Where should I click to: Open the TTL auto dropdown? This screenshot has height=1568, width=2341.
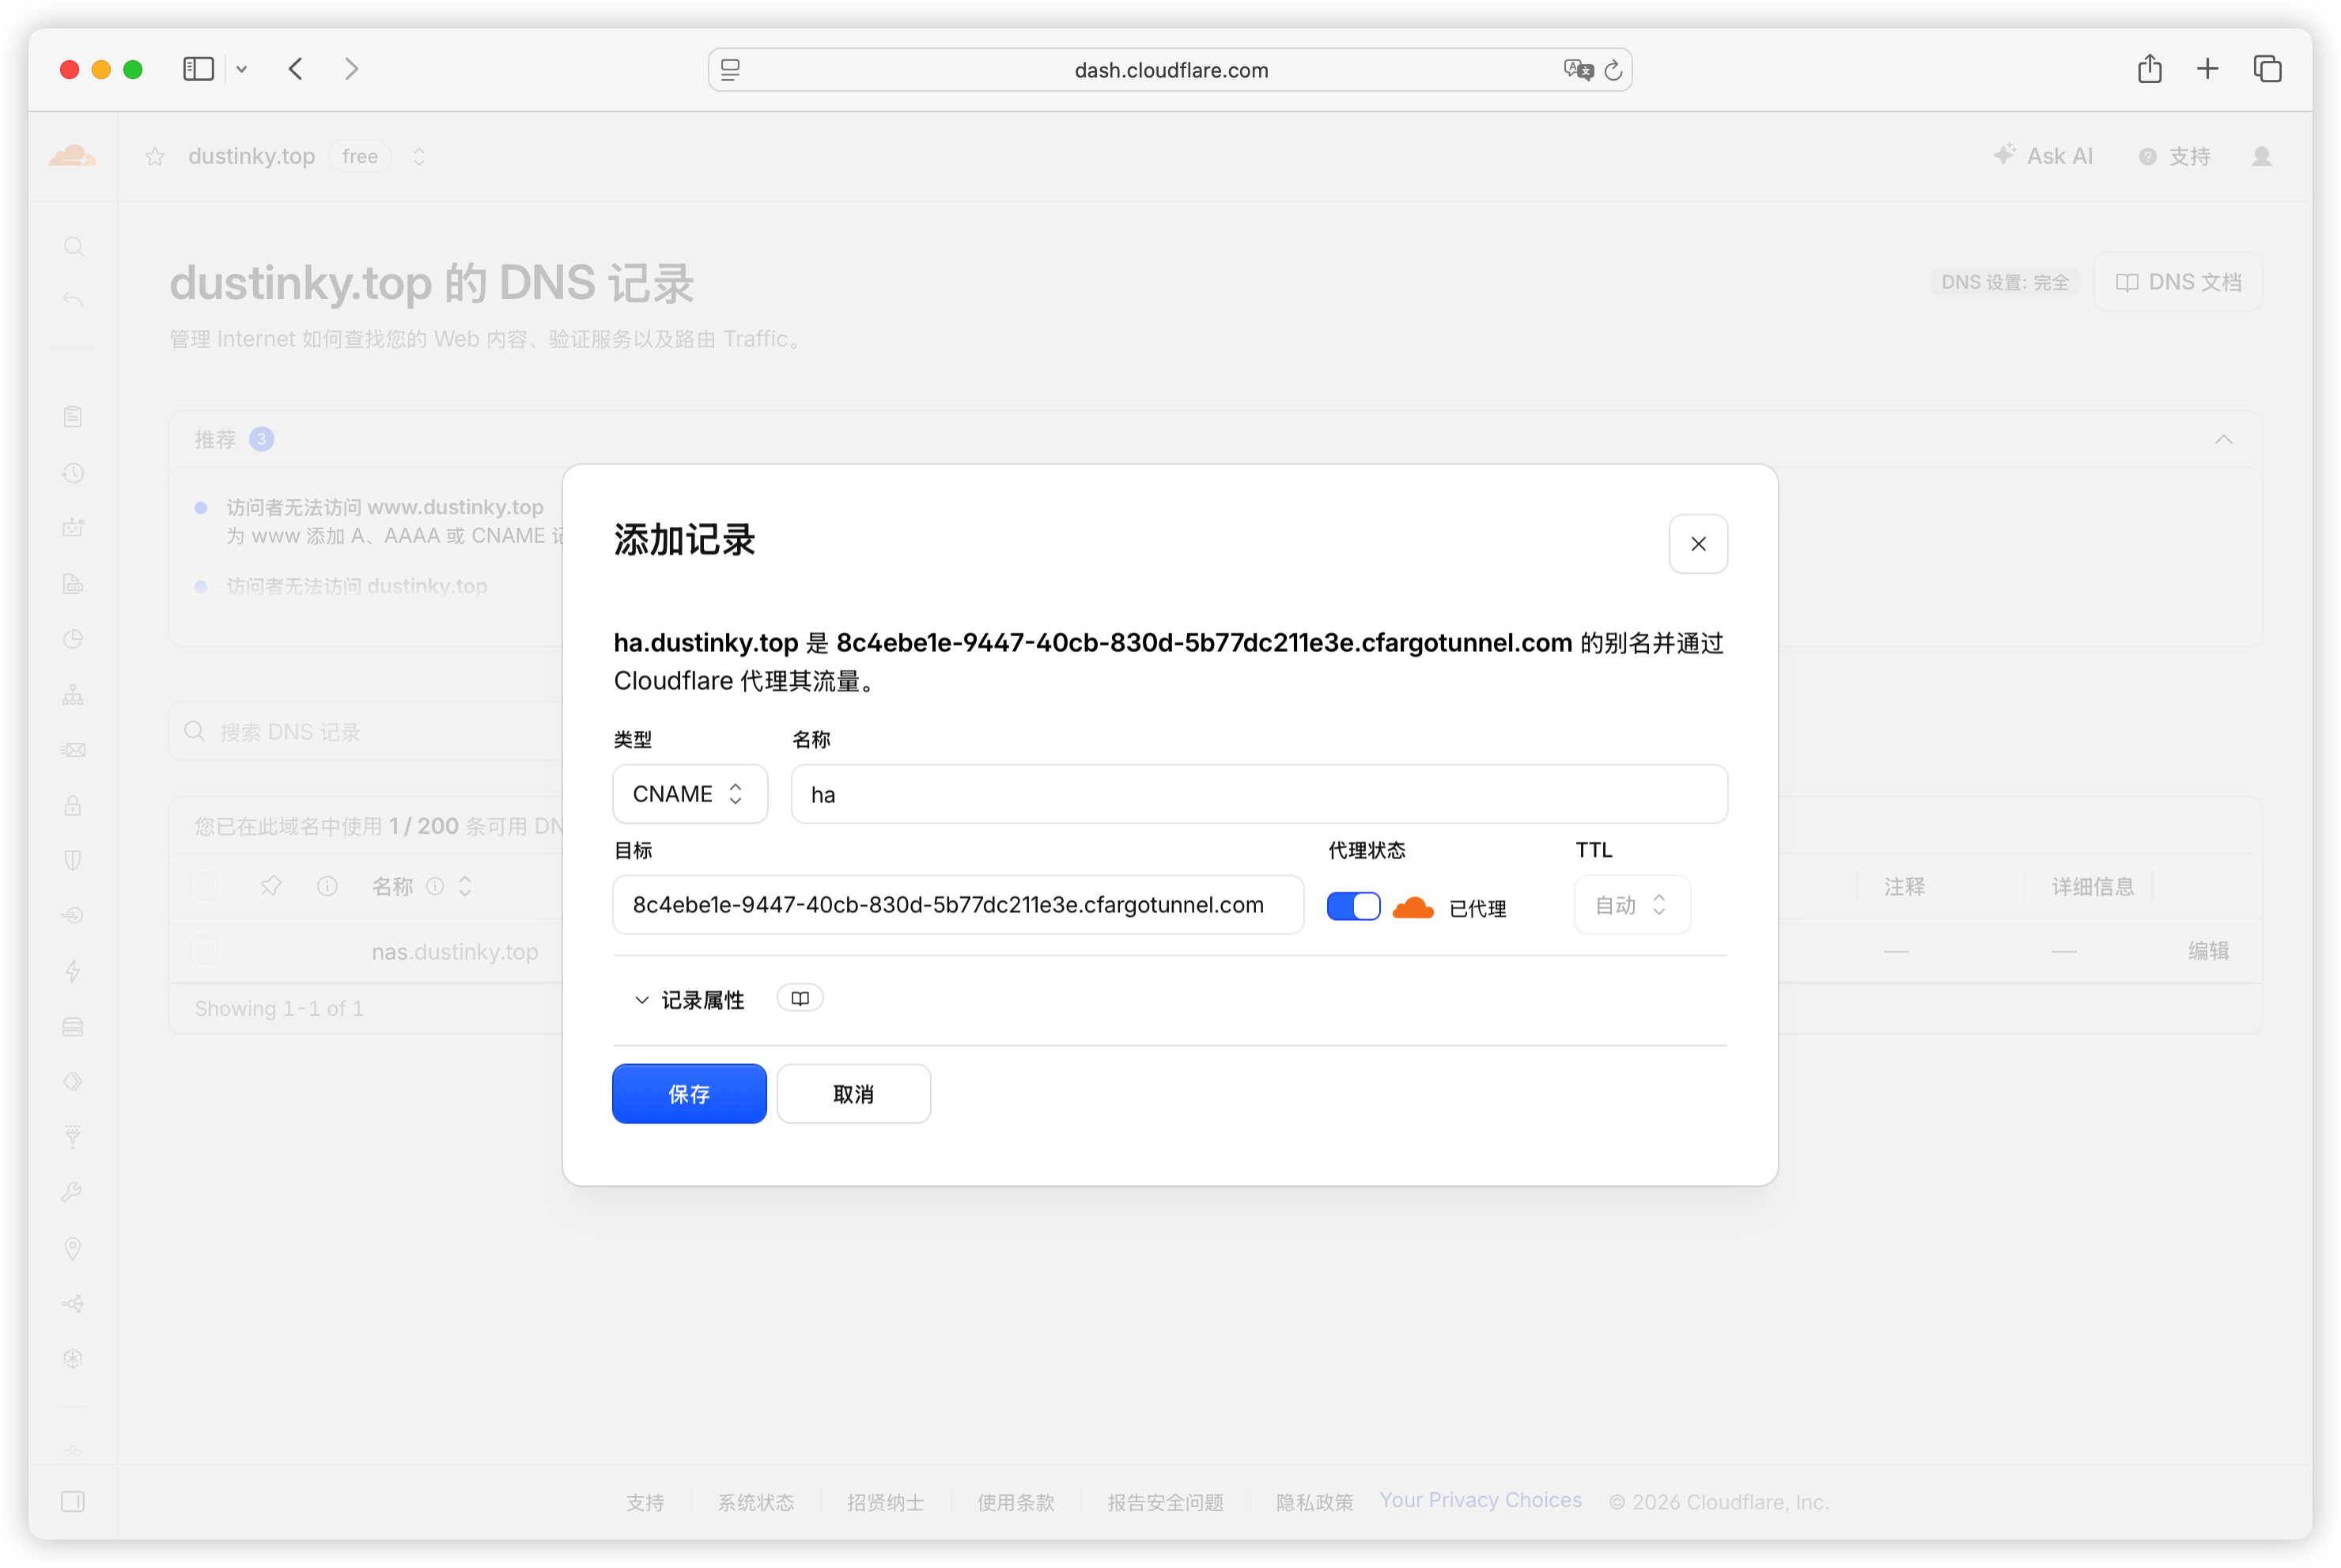point(1632,905)
